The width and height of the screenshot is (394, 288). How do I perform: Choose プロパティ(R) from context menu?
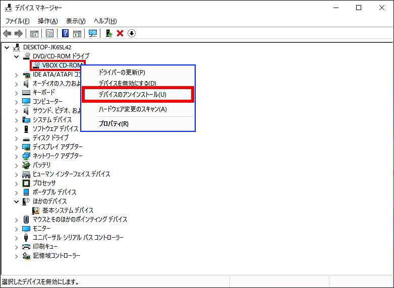[x=138, y=124]
